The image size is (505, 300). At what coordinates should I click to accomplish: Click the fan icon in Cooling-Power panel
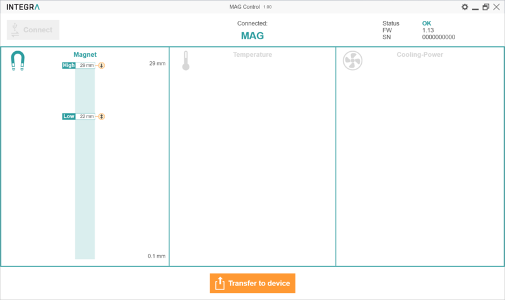353,61
